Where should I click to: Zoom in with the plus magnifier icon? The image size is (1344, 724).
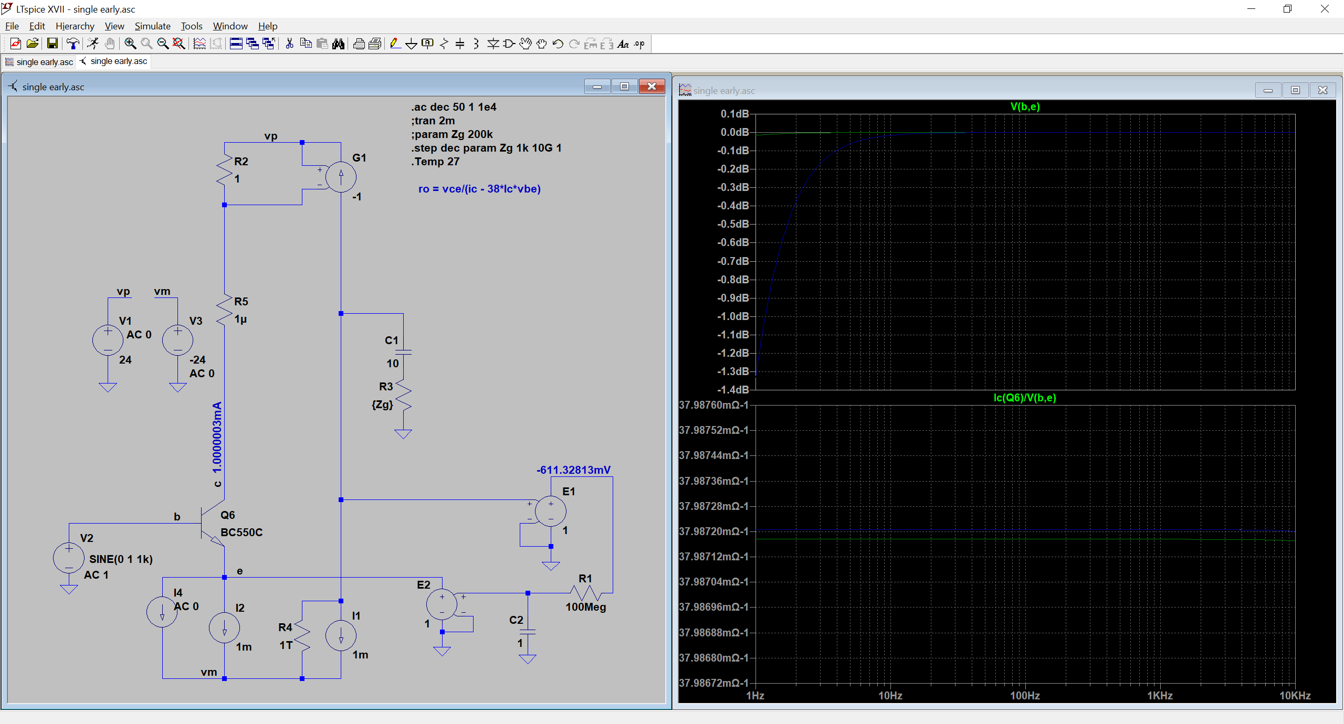click(130, 44)
